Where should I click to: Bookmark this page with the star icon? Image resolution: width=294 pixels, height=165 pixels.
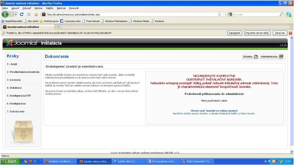pyautogui.click(x=219, y=14)
